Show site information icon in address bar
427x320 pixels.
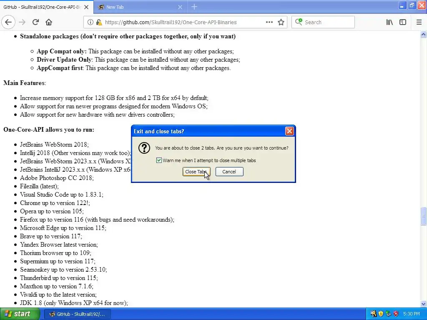click(x=90, y=22)
